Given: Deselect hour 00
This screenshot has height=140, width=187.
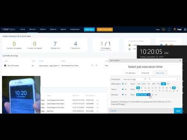Looking at the screenshot, I should click(138, 88).
